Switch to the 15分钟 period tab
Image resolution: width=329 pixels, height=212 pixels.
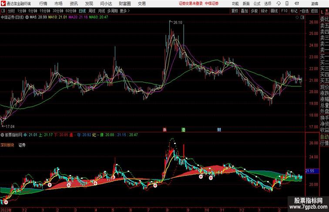(45, 11)
